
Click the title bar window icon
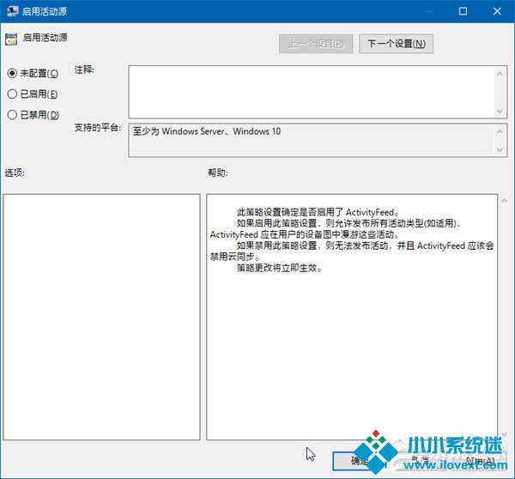[x=12, y=11]
